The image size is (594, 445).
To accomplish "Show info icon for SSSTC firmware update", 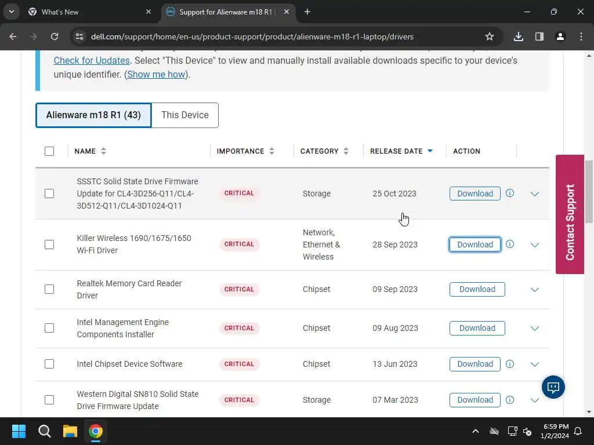I will (x=510, y=194).
